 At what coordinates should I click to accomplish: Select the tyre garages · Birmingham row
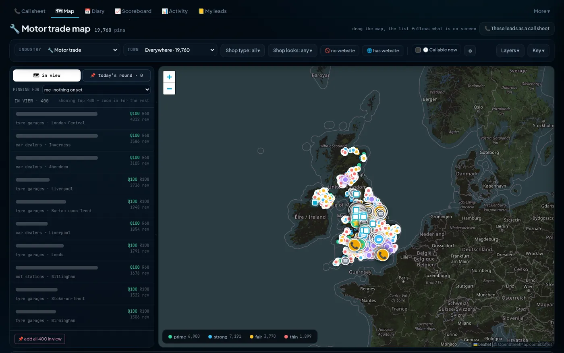click(x=82, y=316)
